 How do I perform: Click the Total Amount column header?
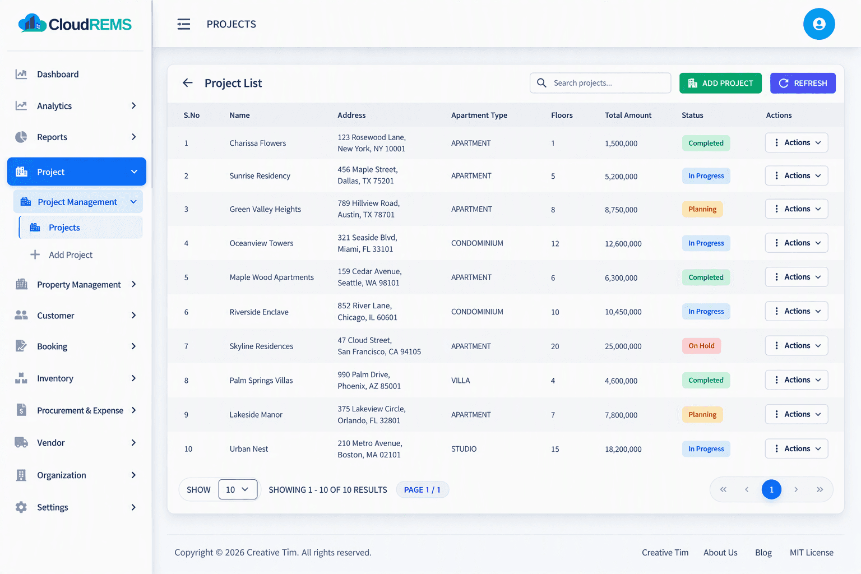[628, 115]
